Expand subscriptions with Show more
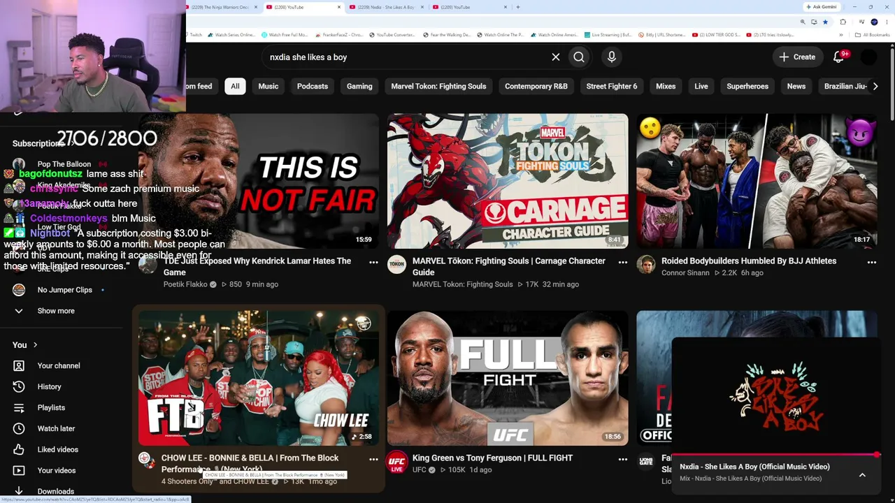This screenshot has height=503, width=895. (56, 311)
